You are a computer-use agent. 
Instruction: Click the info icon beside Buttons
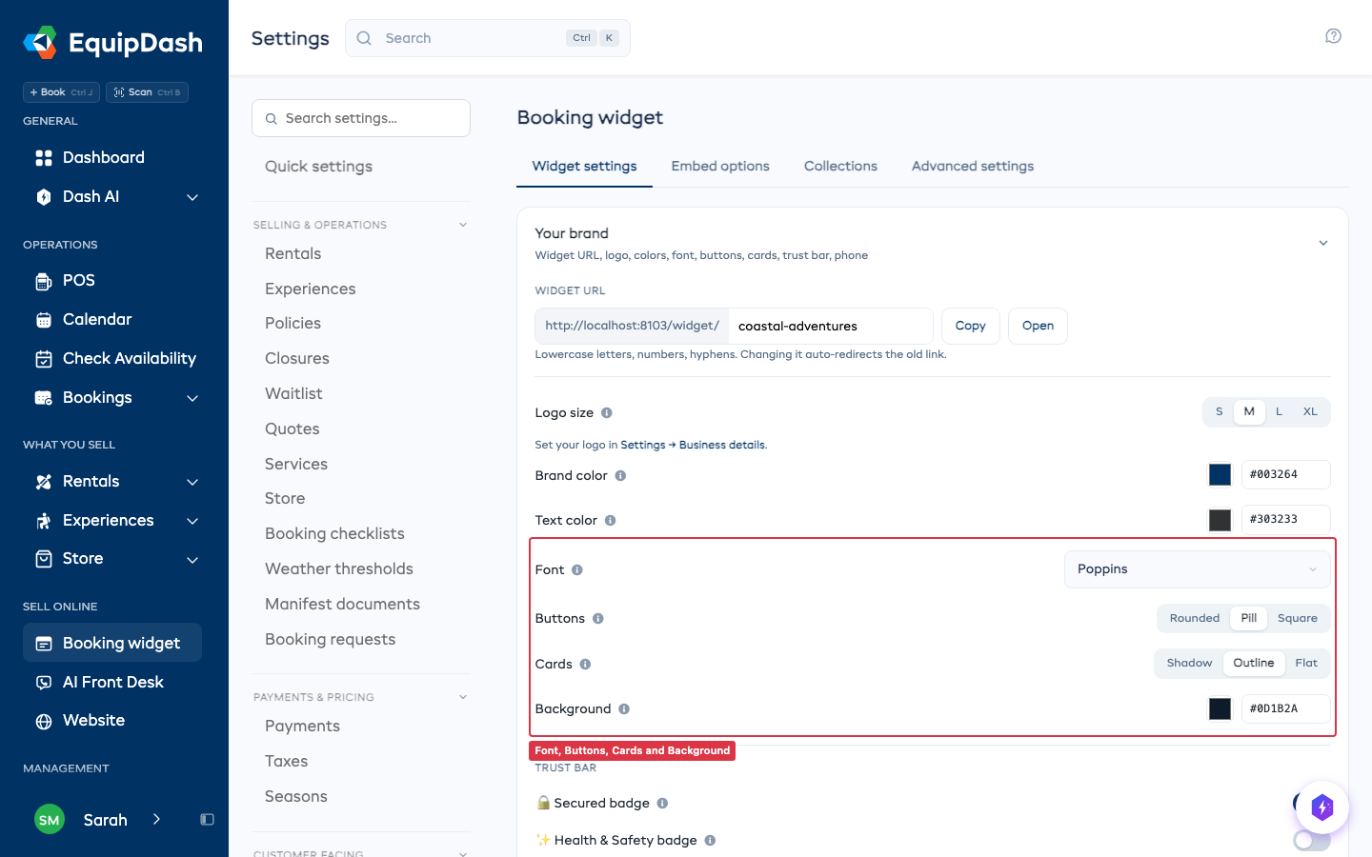click(598, 619)
